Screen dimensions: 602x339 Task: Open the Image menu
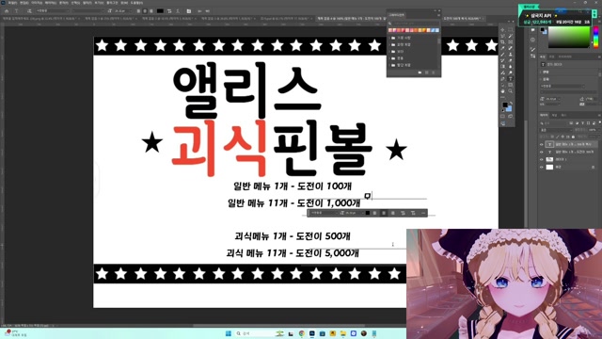click(x=36, y=3)
